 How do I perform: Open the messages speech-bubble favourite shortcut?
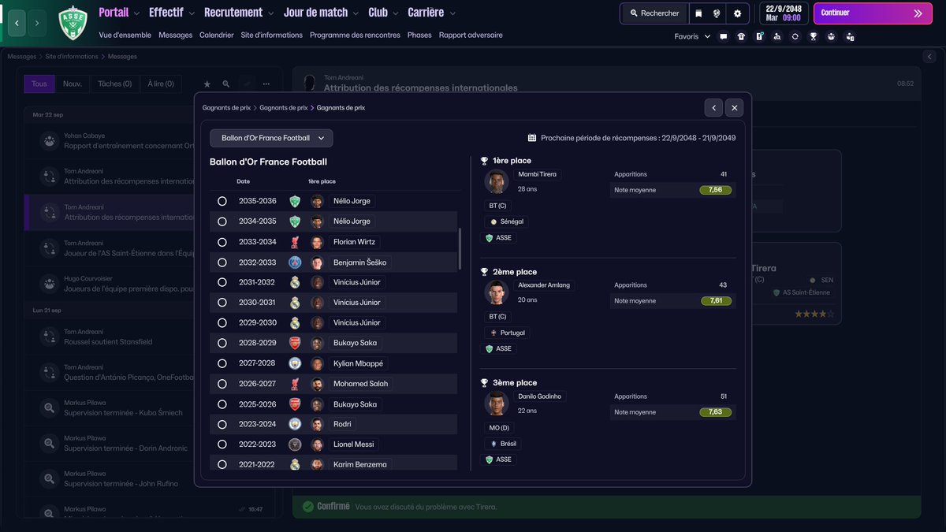coord(723,36)
